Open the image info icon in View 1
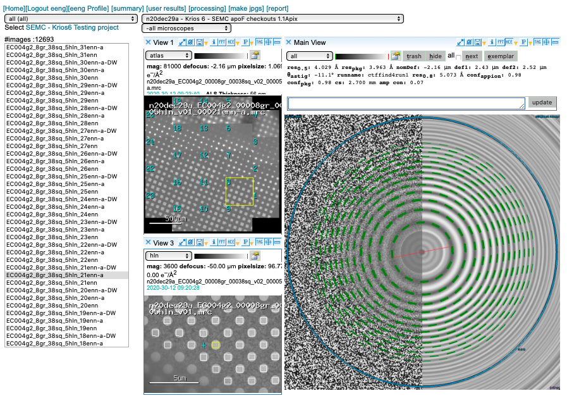This screenshot has width=567, height=398. [x=214, y=42]
